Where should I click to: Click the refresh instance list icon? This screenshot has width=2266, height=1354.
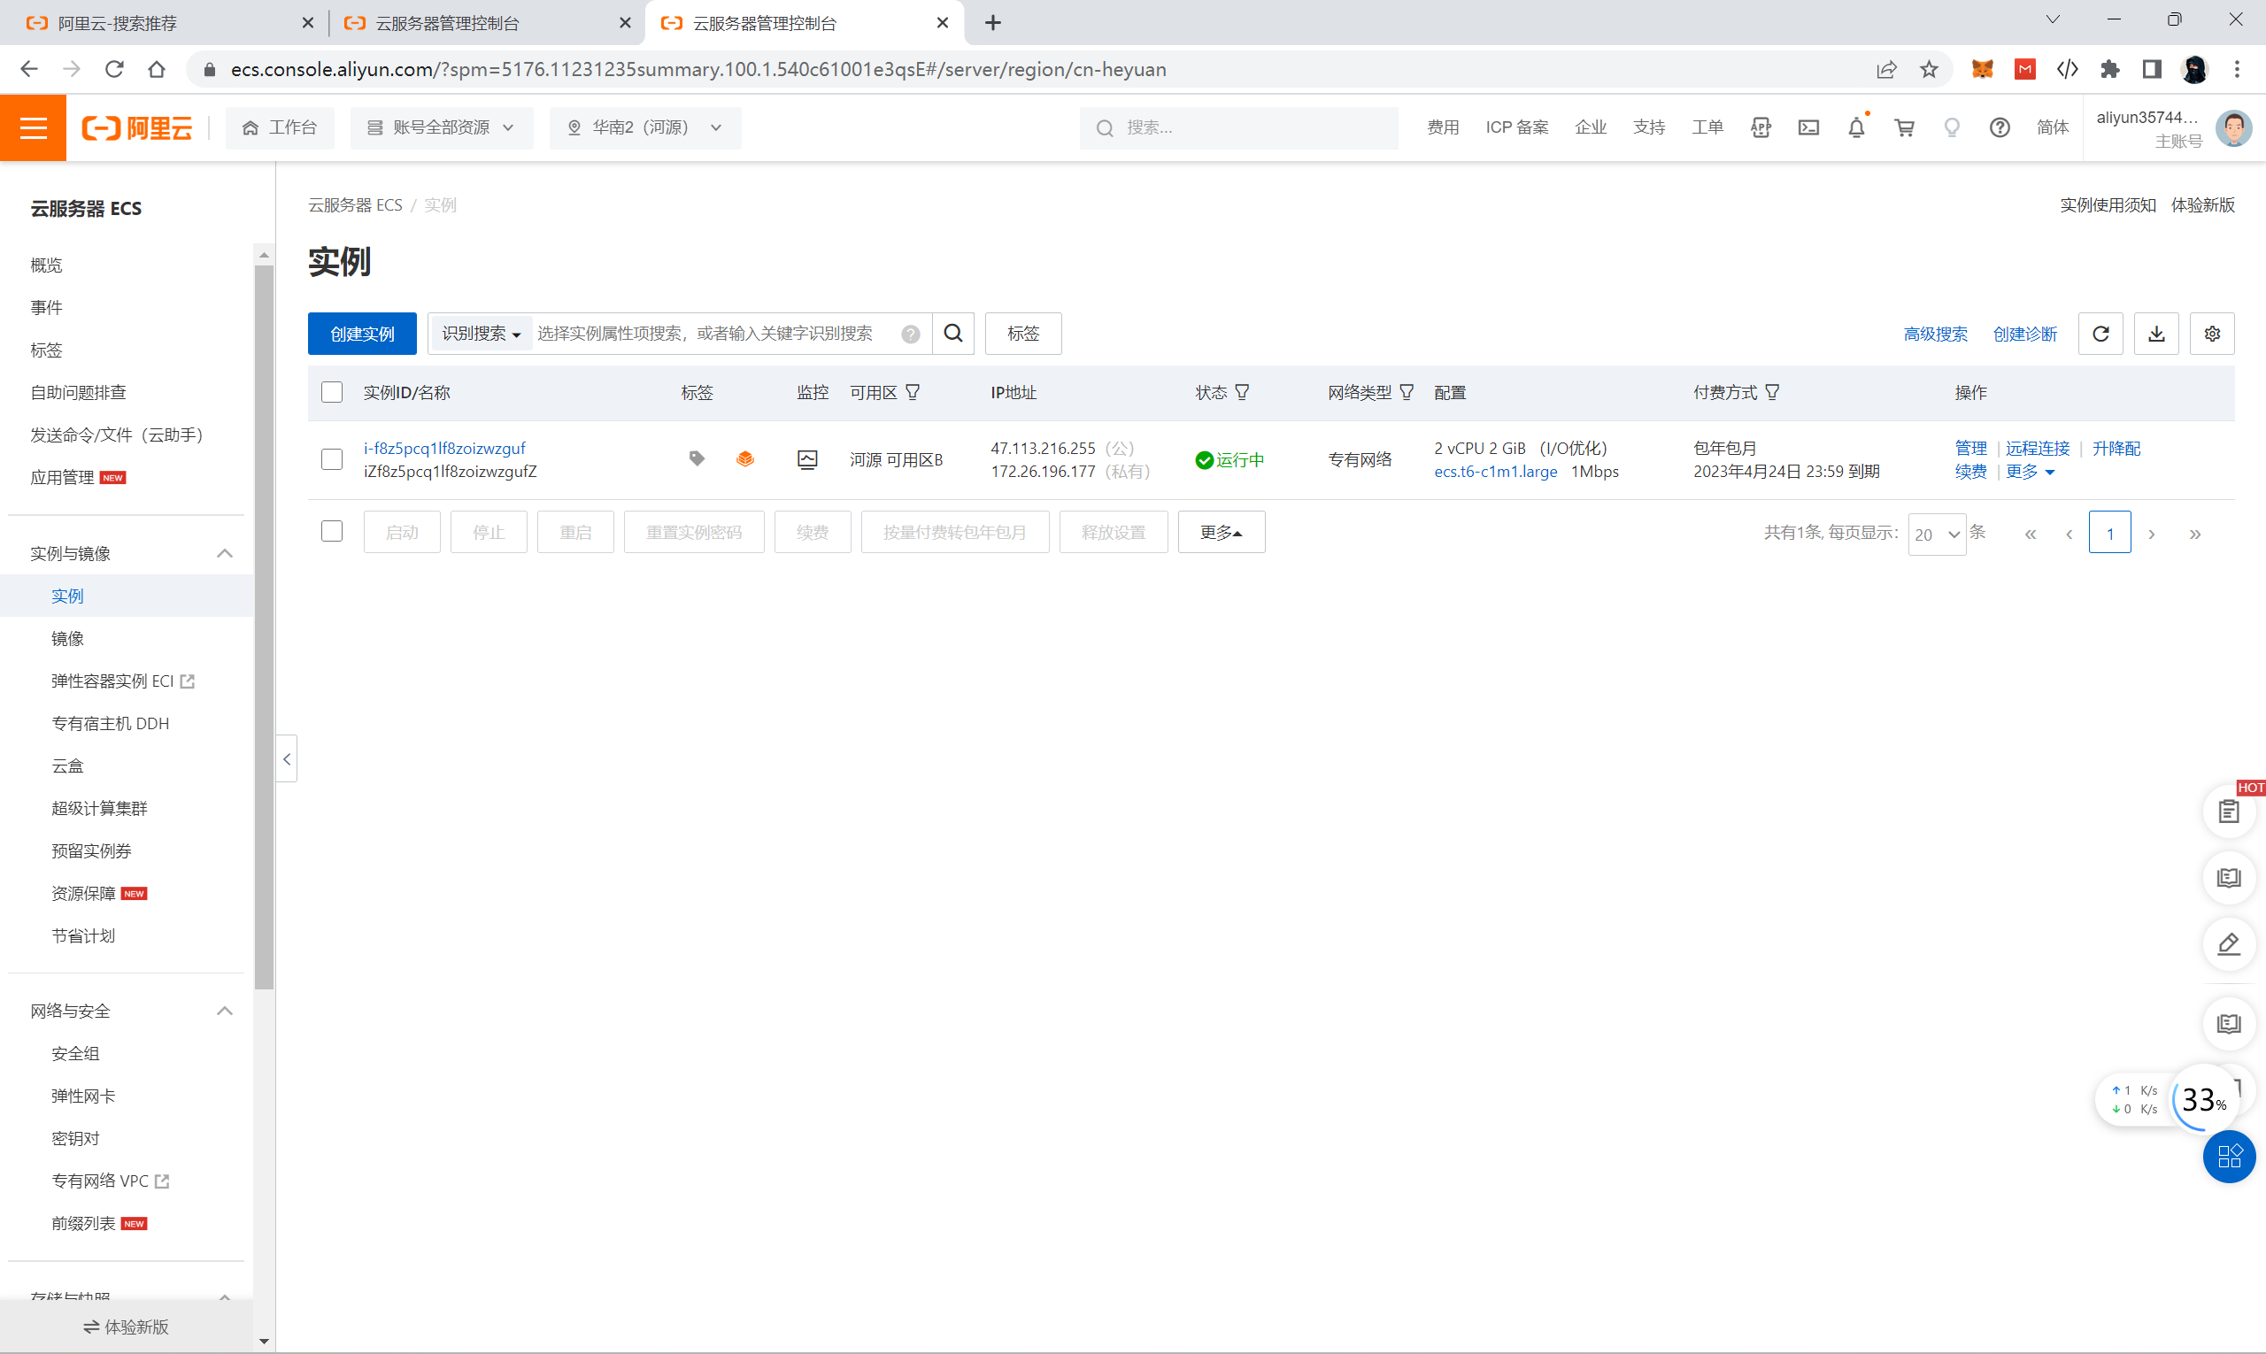[2100, 333]
